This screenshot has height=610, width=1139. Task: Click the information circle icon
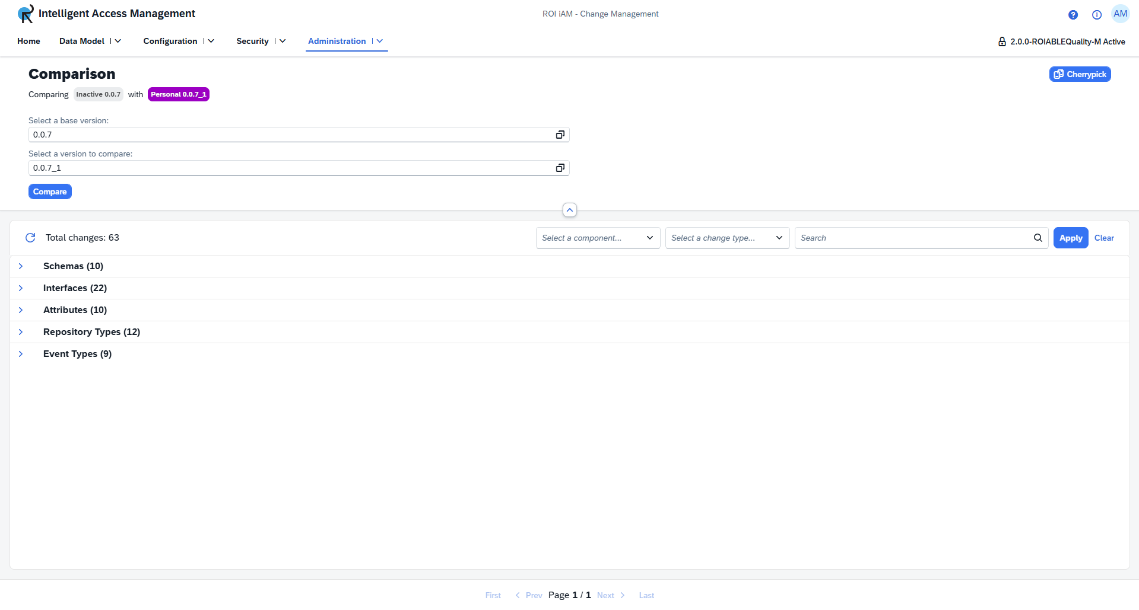point(1096,15)
